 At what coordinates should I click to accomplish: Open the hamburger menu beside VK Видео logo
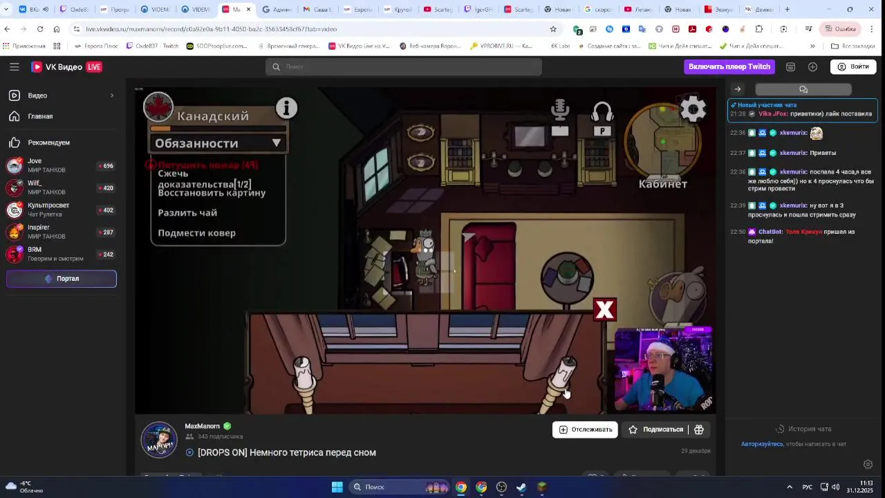[15, 66]
